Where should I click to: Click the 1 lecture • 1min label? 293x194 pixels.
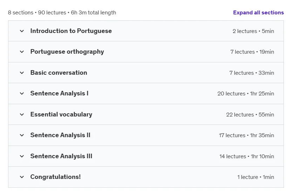pos(255,177)
